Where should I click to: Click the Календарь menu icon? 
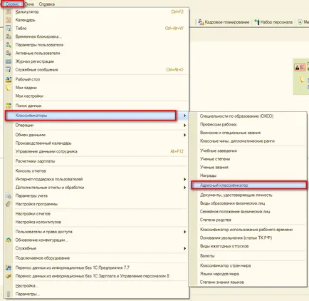pos(9,20)
